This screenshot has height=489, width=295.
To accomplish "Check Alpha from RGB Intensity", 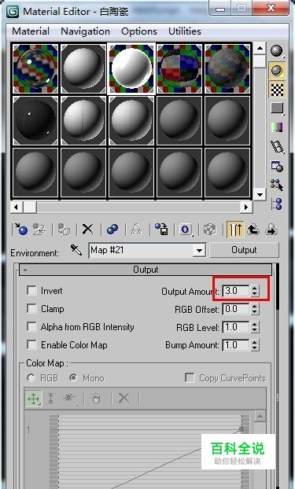I will click(31, 327).
